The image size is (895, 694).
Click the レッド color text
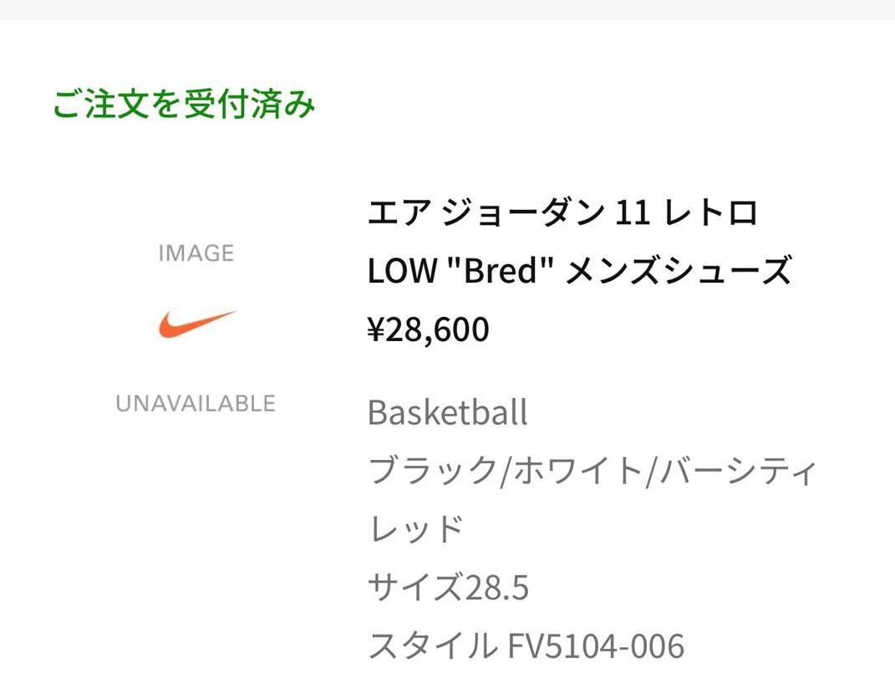(x=416, y=529)
